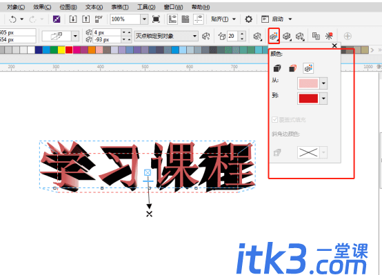The image size is (382, 275).
Task: Open the 文本(X) menu
Action: (94, 7)
